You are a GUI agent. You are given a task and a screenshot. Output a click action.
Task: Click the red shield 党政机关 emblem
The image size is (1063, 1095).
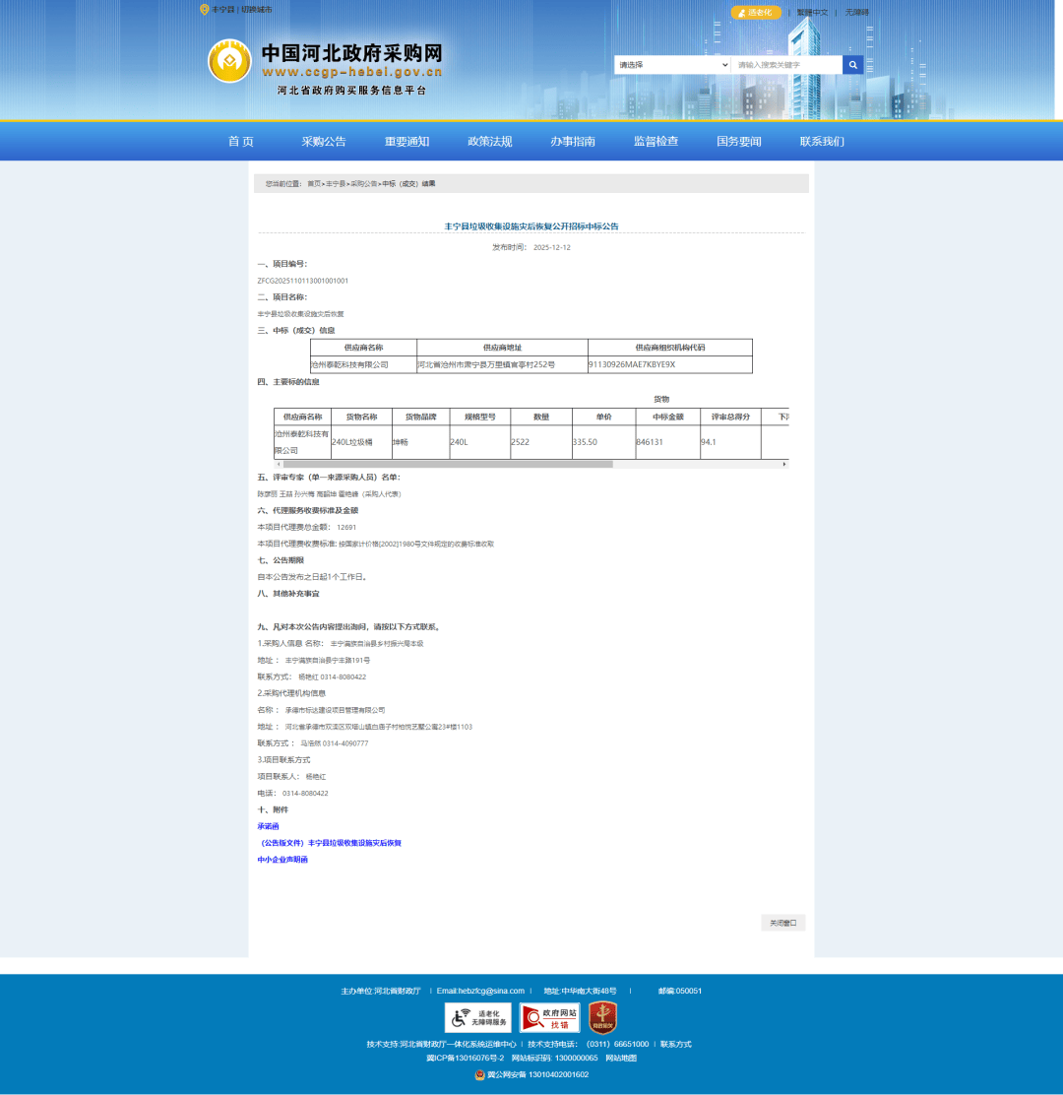602,1017
